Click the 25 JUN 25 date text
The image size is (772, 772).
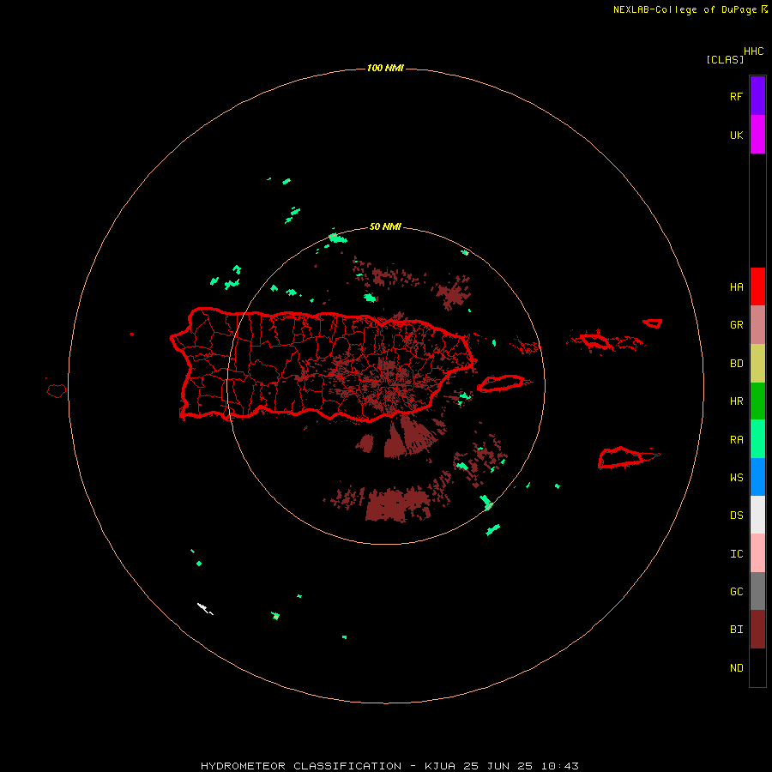click(498, 766)
